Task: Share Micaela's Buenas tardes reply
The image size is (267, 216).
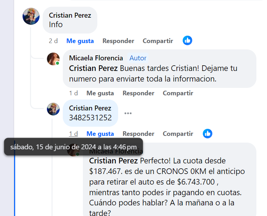Action: tap(178, 93)
